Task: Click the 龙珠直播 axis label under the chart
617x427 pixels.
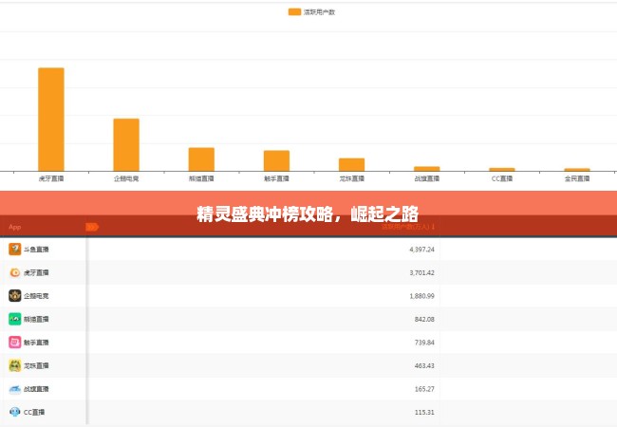Action: coord(352,179)
